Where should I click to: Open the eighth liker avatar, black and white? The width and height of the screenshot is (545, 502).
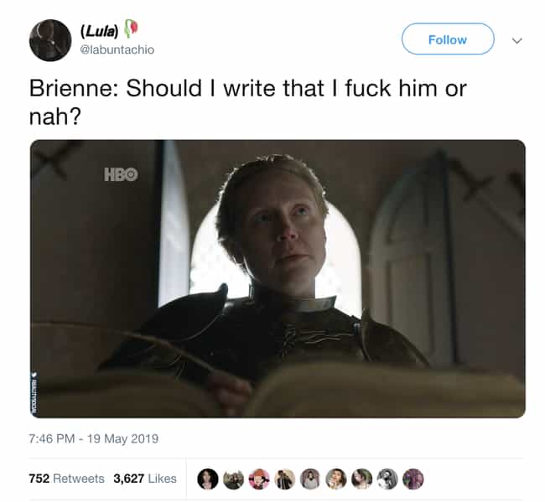(387, 479)
